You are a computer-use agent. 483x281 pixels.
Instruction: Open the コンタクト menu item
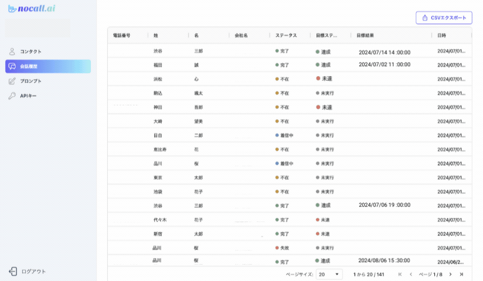[31, 52]
